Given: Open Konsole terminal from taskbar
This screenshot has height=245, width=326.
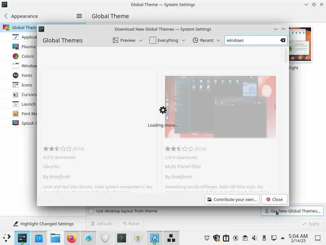Looking at the screenshot, I should [122, 238].
